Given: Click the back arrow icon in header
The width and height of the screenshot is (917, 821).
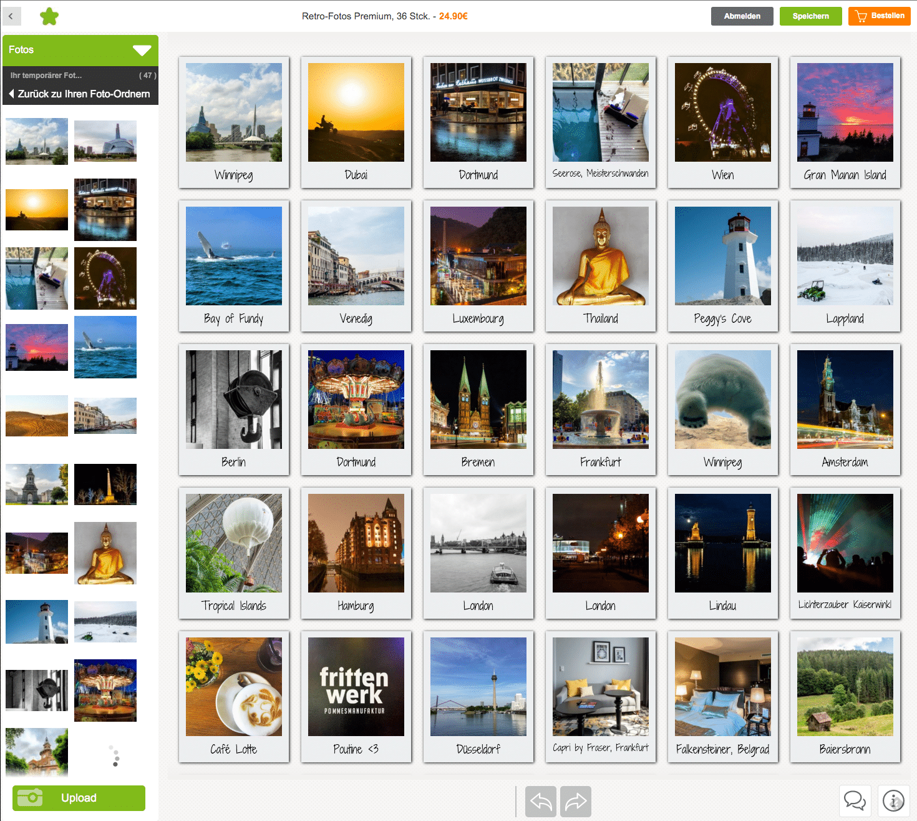Looking at the screenshot, I should 11,16.
